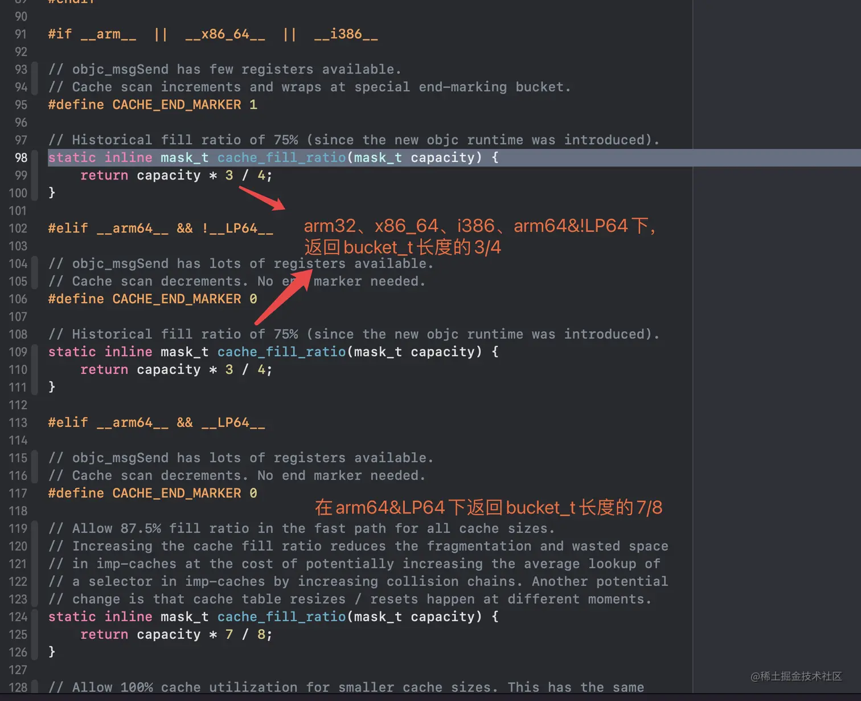Click 'return capacity * 3 / 4;' on line 99
The image size is (861, 701).
tap(177, 176)
